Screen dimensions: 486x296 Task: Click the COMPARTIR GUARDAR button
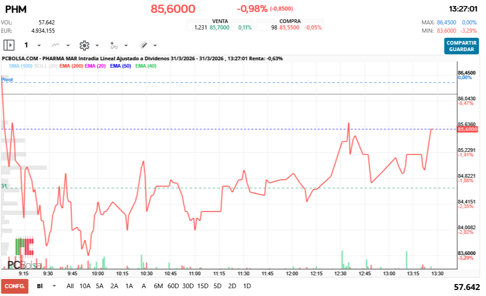(x=461, y=46)
